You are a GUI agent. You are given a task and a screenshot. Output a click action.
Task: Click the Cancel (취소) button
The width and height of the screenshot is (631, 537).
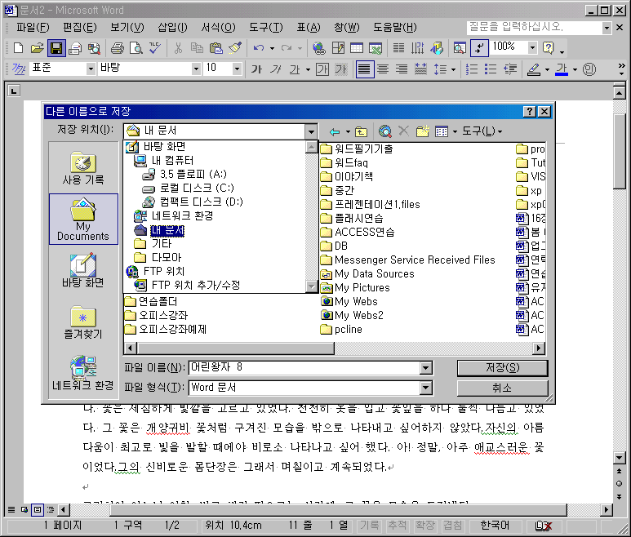502,388
